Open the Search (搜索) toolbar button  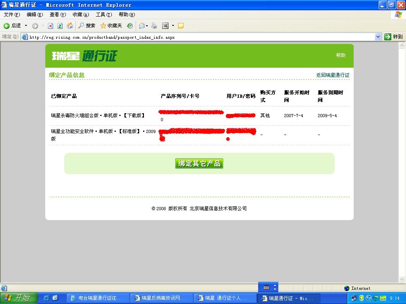click(87, 26)
